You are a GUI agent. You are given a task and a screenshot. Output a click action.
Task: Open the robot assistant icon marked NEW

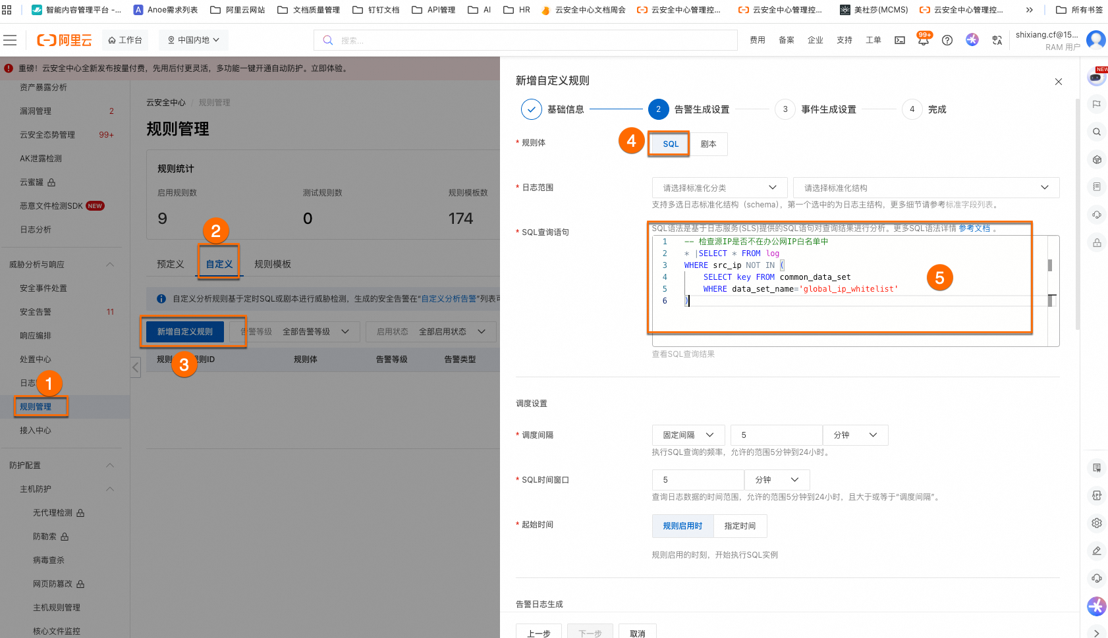pyautogui.click(x=1096, y=76)
